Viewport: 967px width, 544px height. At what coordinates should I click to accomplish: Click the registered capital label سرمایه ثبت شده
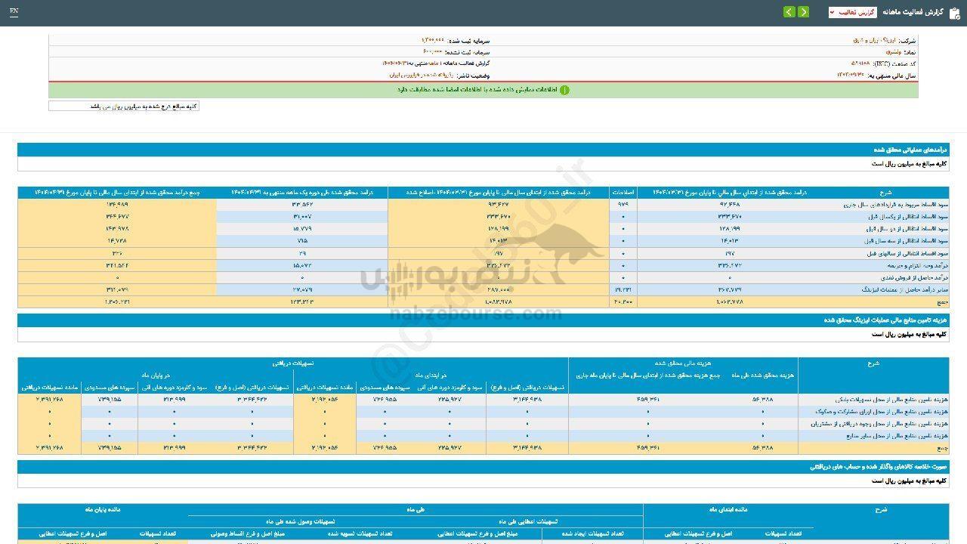(469, 40)
